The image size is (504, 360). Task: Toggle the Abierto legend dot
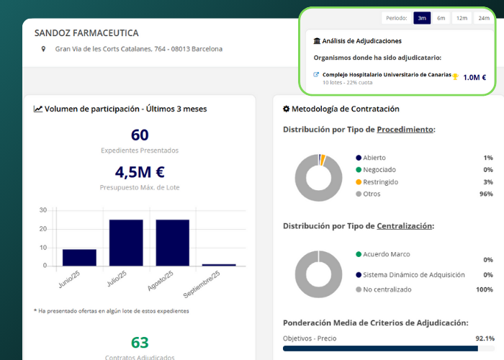[359, 158]
